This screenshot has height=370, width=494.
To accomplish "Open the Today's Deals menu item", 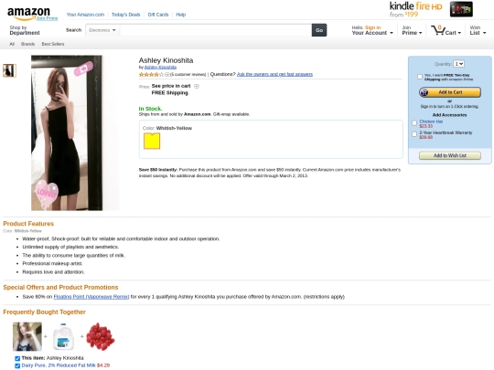I will click(125, 15).
